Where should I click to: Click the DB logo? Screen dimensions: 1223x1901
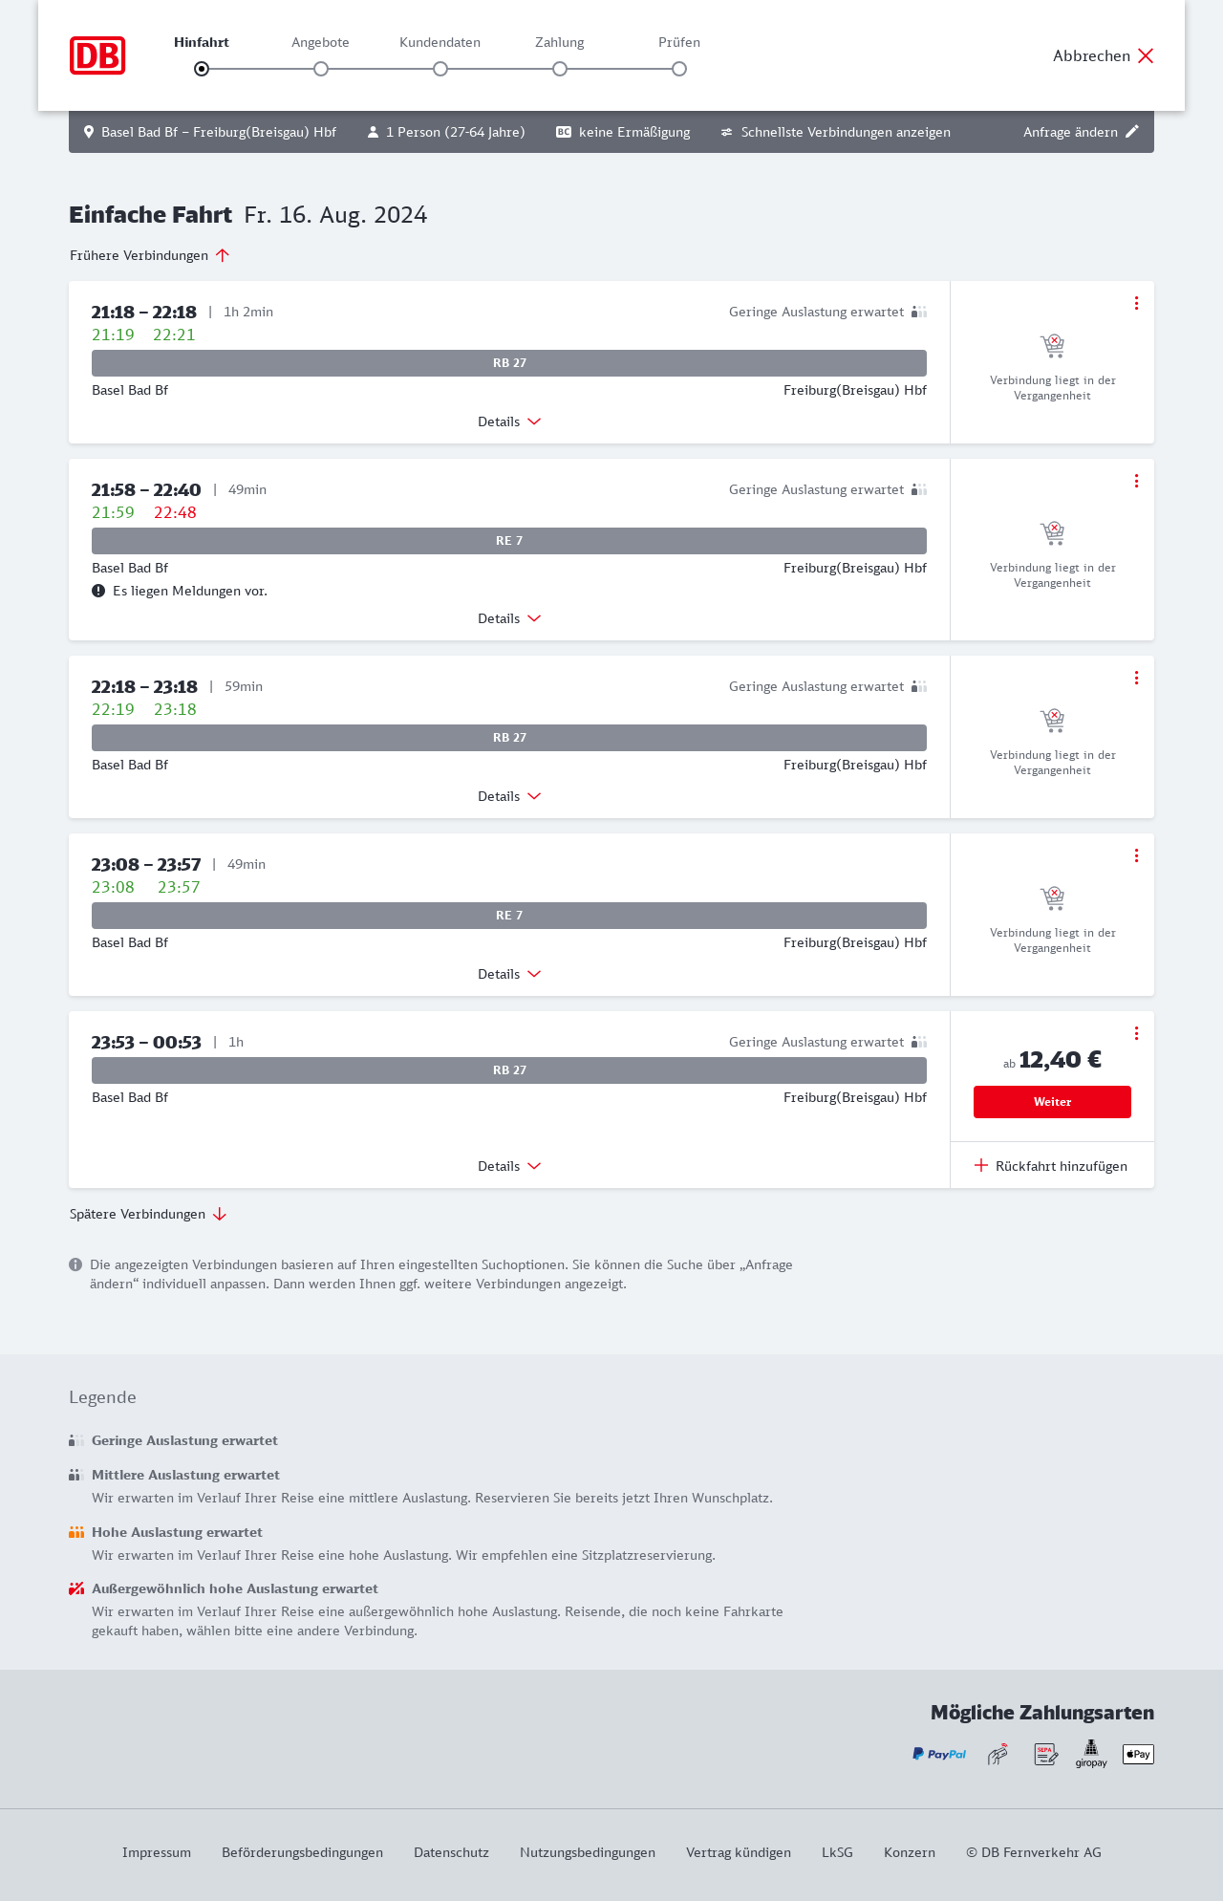(97, 55)
